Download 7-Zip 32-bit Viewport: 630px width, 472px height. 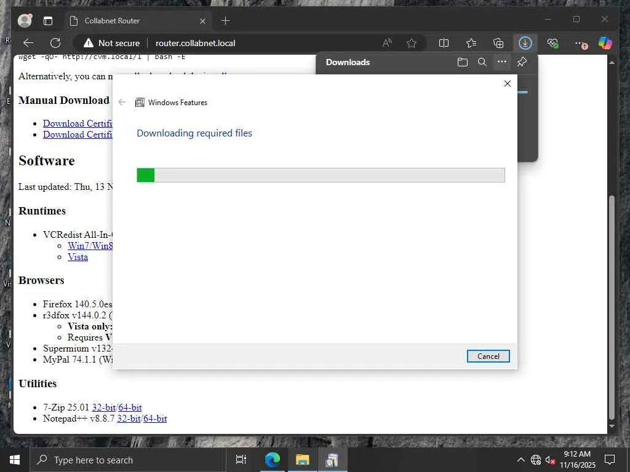point(104,407)
